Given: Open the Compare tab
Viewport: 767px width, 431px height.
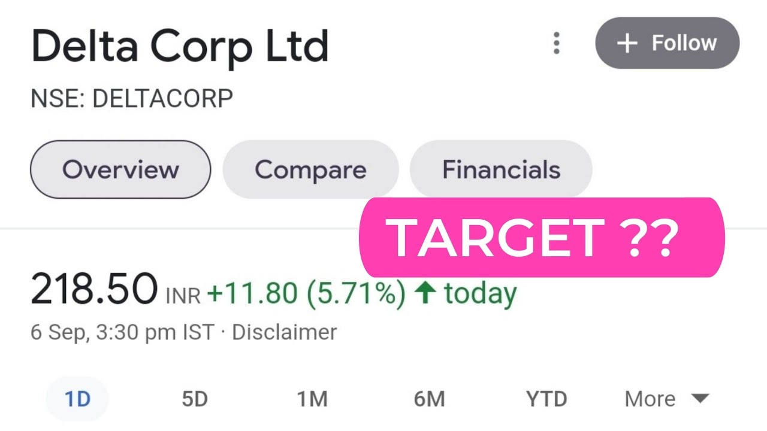Looking at the screenshot, I should 310,169.
